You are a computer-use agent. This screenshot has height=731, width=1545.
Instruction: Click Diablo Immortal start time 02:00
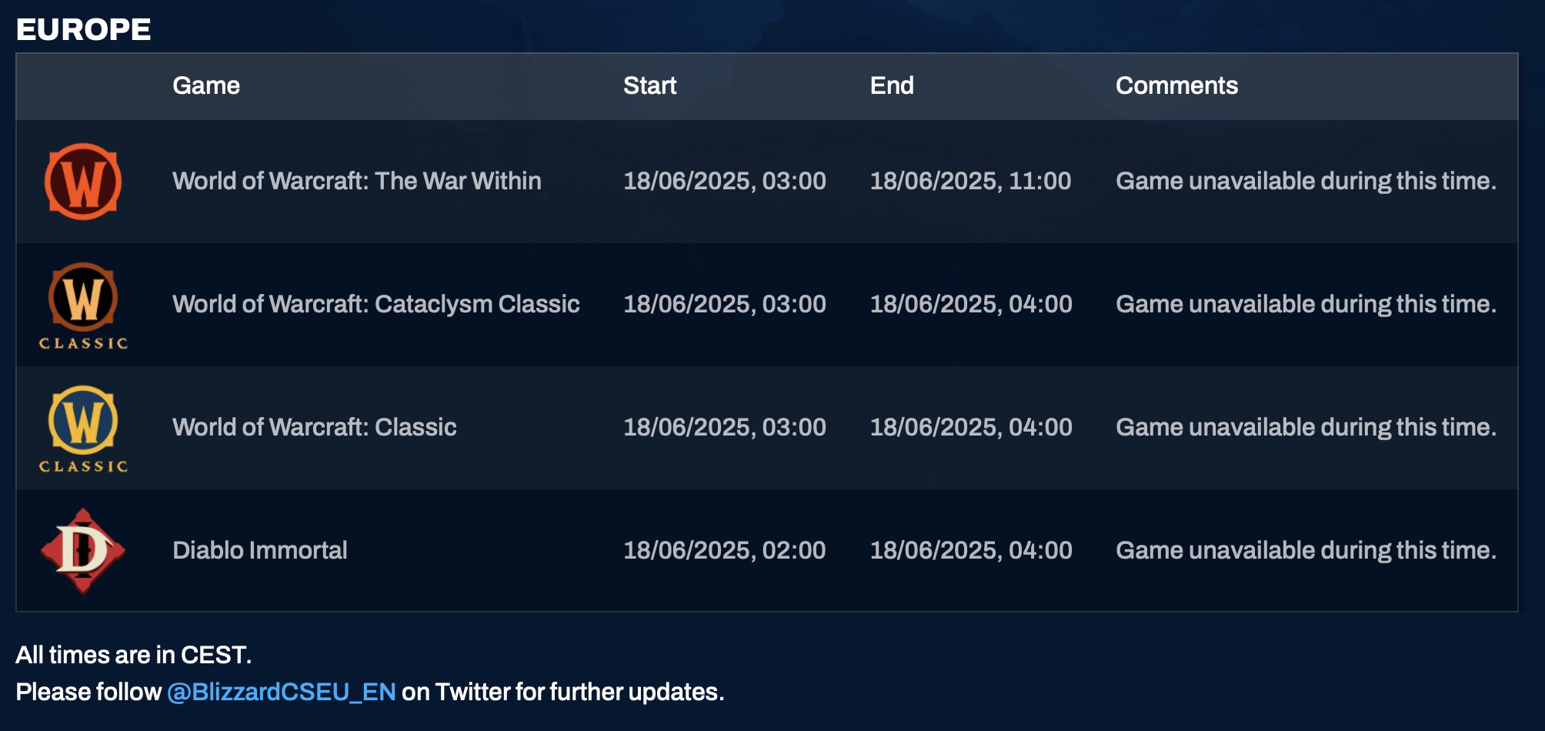[x=725, y=550]
